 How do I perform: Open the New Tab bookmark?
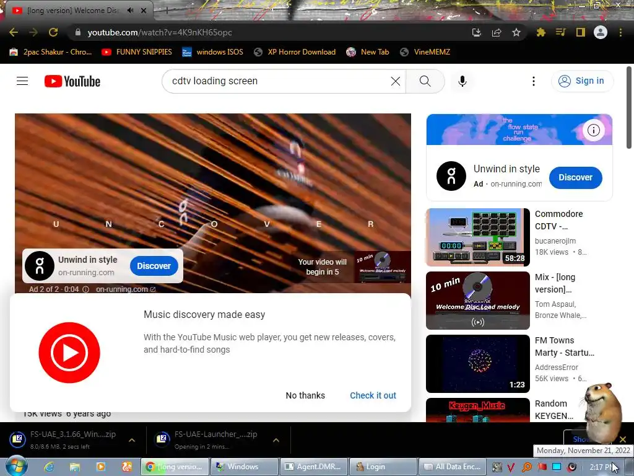[368, 52]
